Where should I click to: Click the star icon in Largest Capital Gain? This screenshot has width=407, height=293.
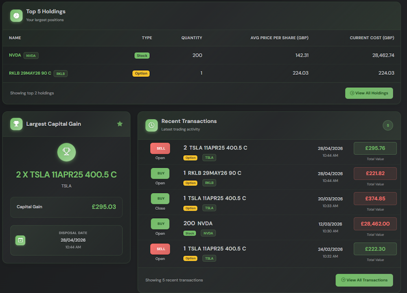coord(120,124)
